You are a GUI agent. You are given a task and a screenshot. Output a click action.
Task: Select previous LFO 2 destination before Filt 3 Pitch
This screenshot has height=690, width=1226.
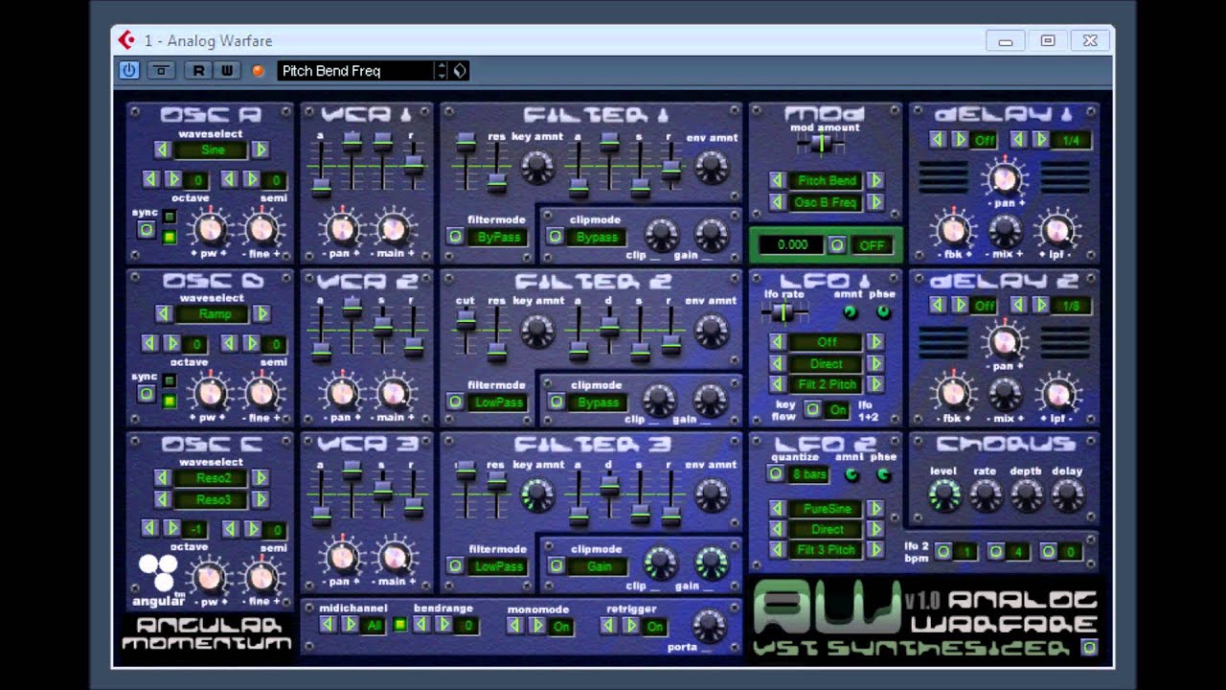pyautogui.click(x=778, y=550)
